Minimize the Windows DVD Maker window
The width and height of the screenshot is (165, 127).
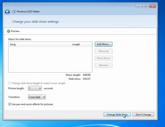tap(139, 6)
